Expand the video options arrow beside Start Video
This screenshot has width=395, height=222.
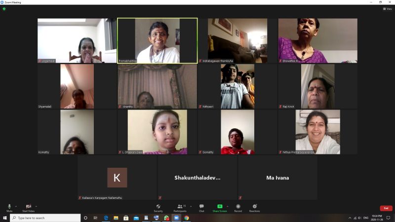point(36,206)
